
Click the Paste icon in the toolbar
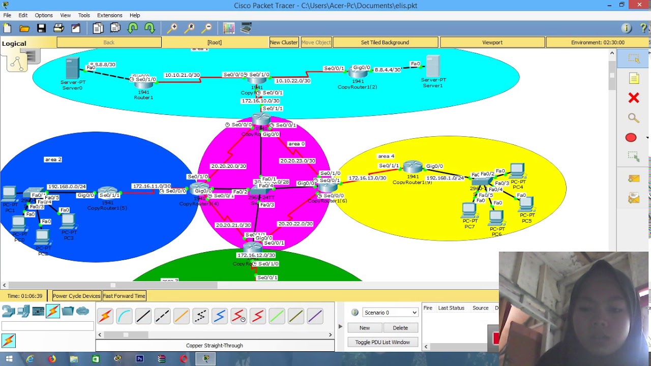115,28
